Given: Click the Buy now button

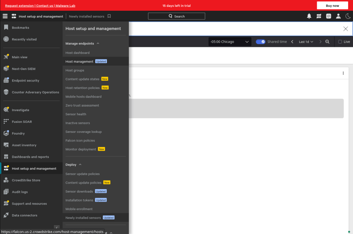Looking at the screenshot, I should (x=332, y=6).
